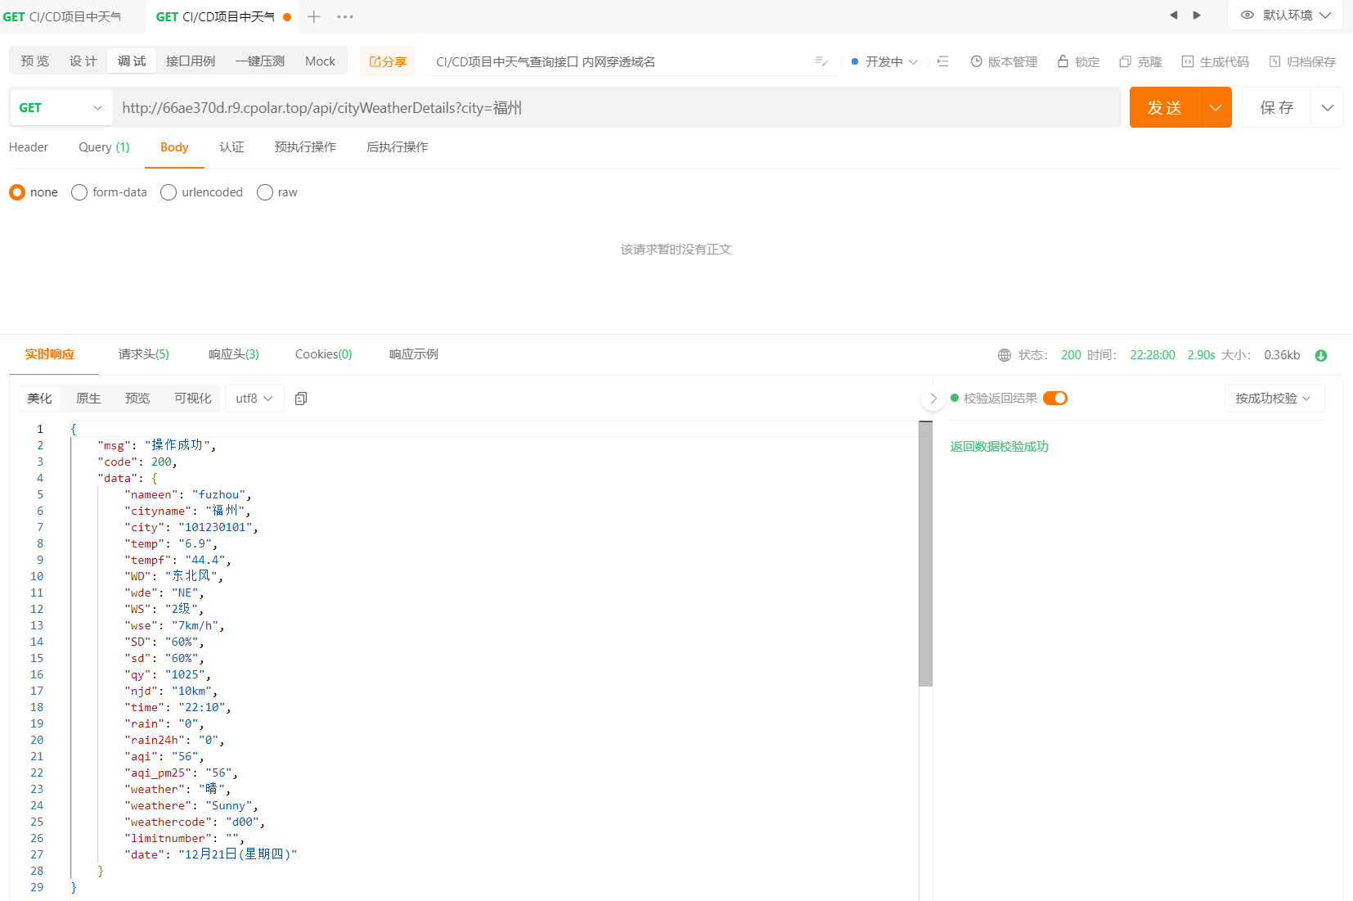Viewport: 1353px width, 901px height.
Task: Open the 认证 authentication tab
Action: (231, 147)
